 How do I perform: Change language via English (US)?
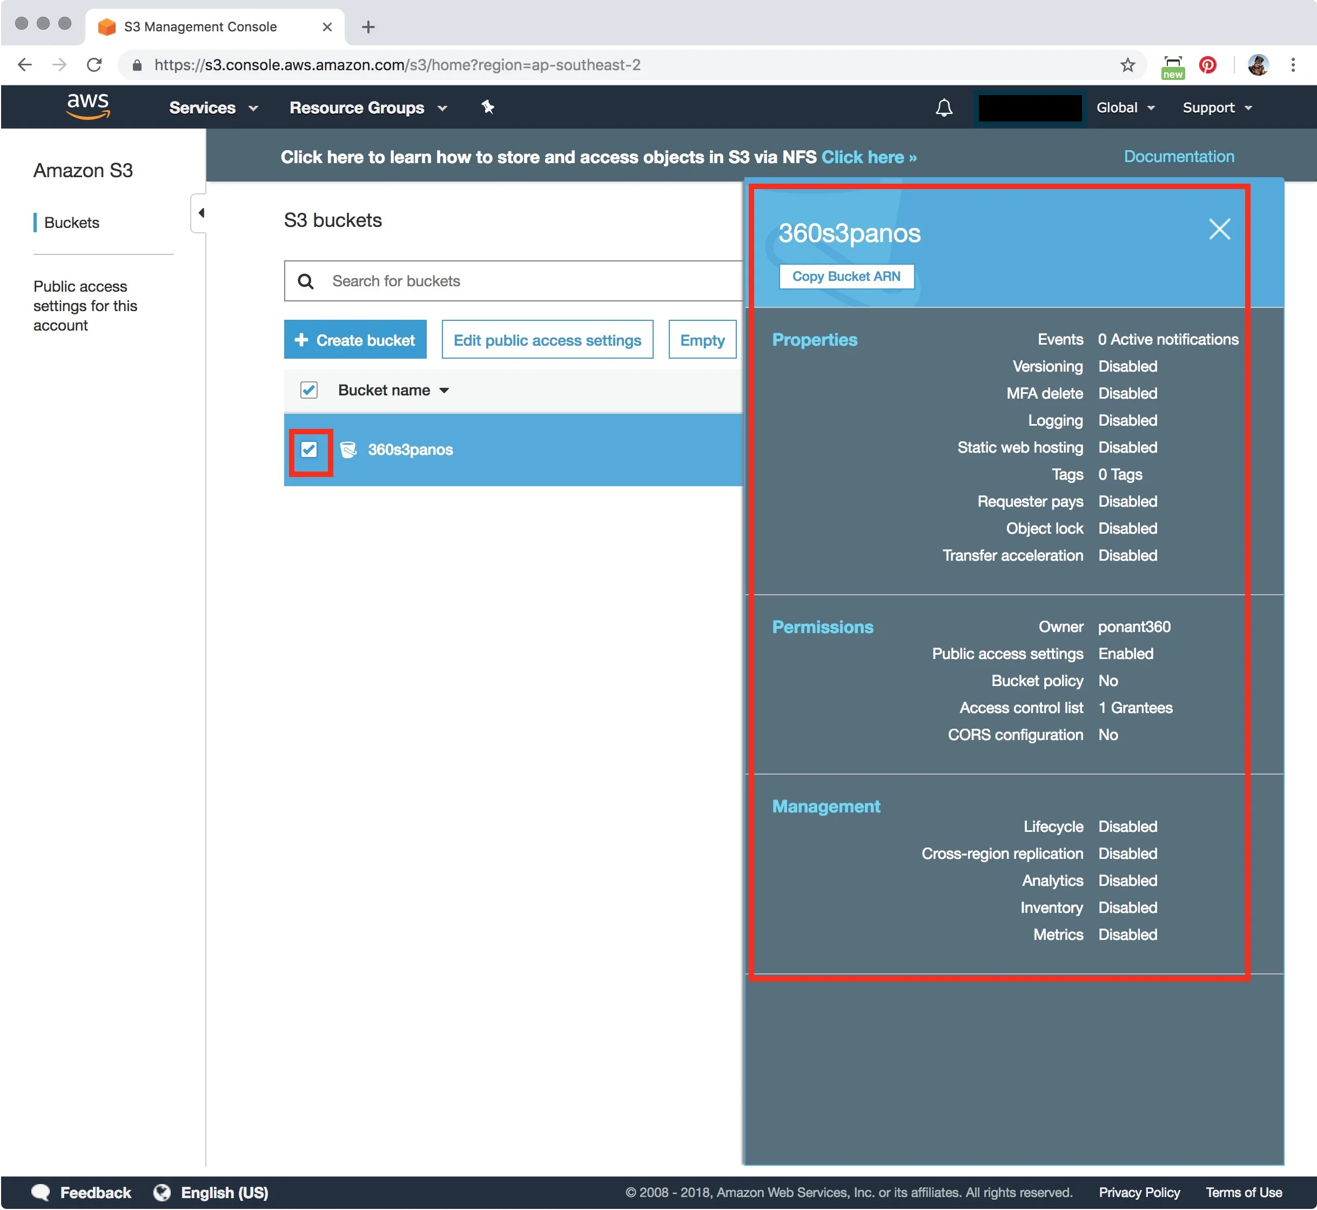coord(225,1192)
